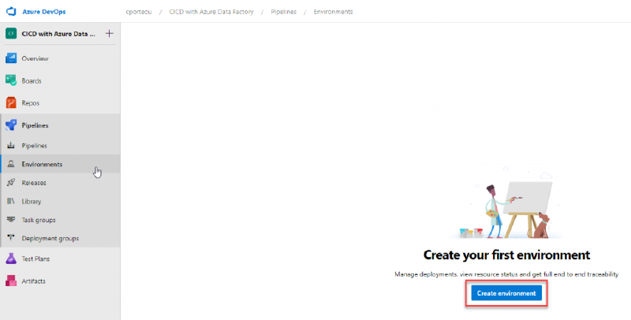Open the Task groups menu item

(38, 220)
